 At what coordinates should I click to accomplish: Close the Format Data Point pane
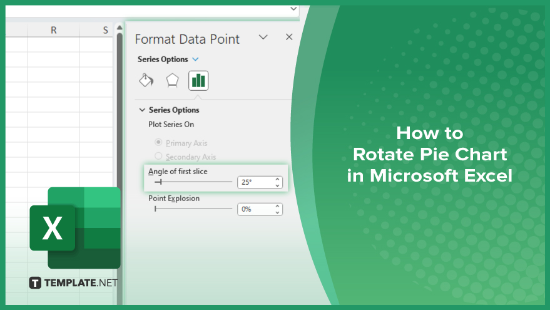289,37
